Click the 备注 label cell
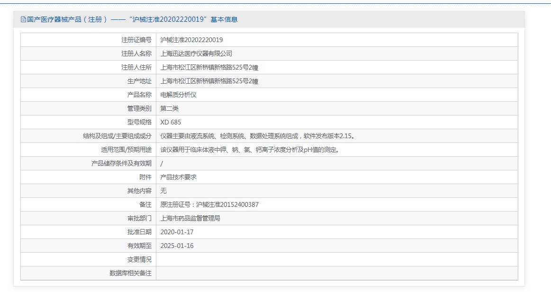 pyautogui.click(x=89, y=204)
